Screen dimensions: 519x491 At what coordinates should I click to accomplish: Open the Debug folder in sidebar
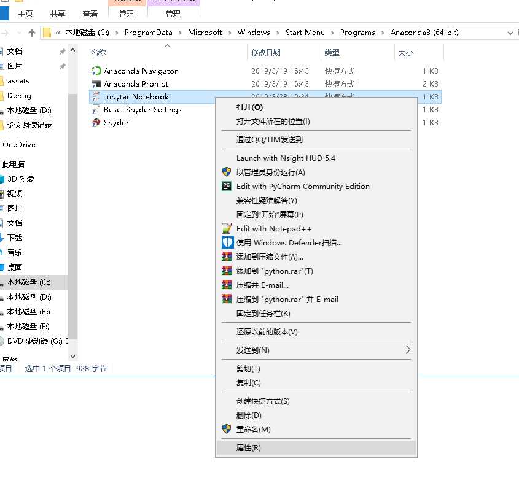19,96
